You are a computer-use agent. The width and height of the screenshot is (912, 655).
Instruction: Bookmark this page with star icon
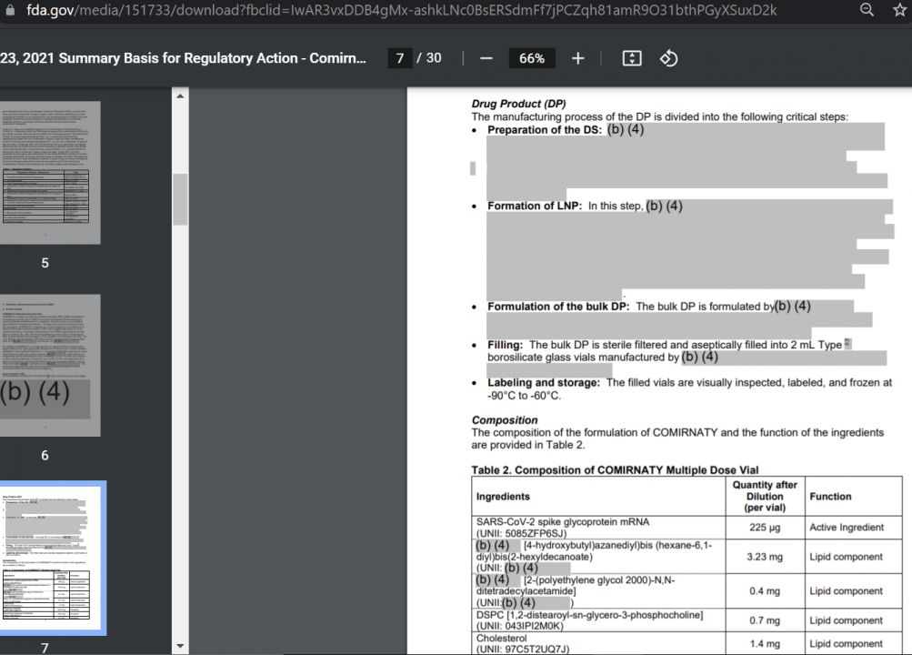(900, 10)
